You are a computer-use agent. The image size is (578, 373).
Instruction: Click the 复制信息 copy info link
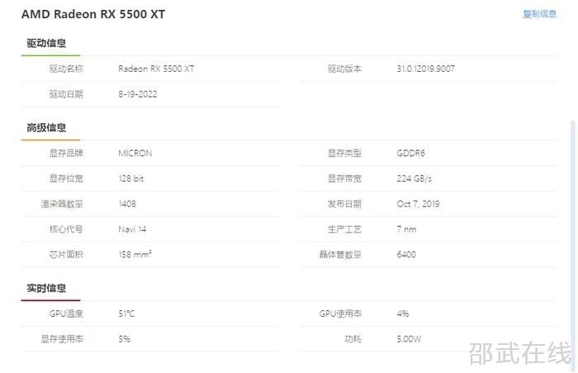click(540, 14)
